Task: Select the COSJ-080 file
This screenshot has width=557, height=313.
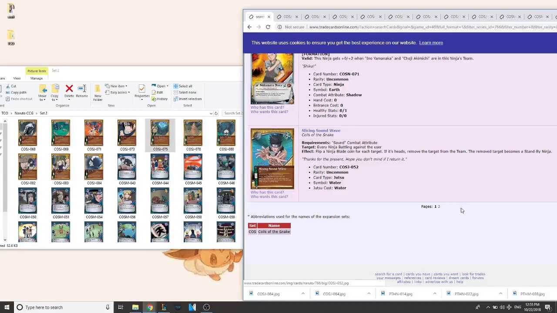Action: (226, 136)
